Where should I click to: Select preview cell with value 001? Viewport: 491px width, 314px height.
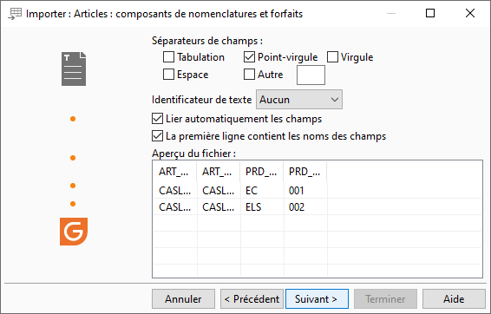pyautogui.click(x=305, y=190)
